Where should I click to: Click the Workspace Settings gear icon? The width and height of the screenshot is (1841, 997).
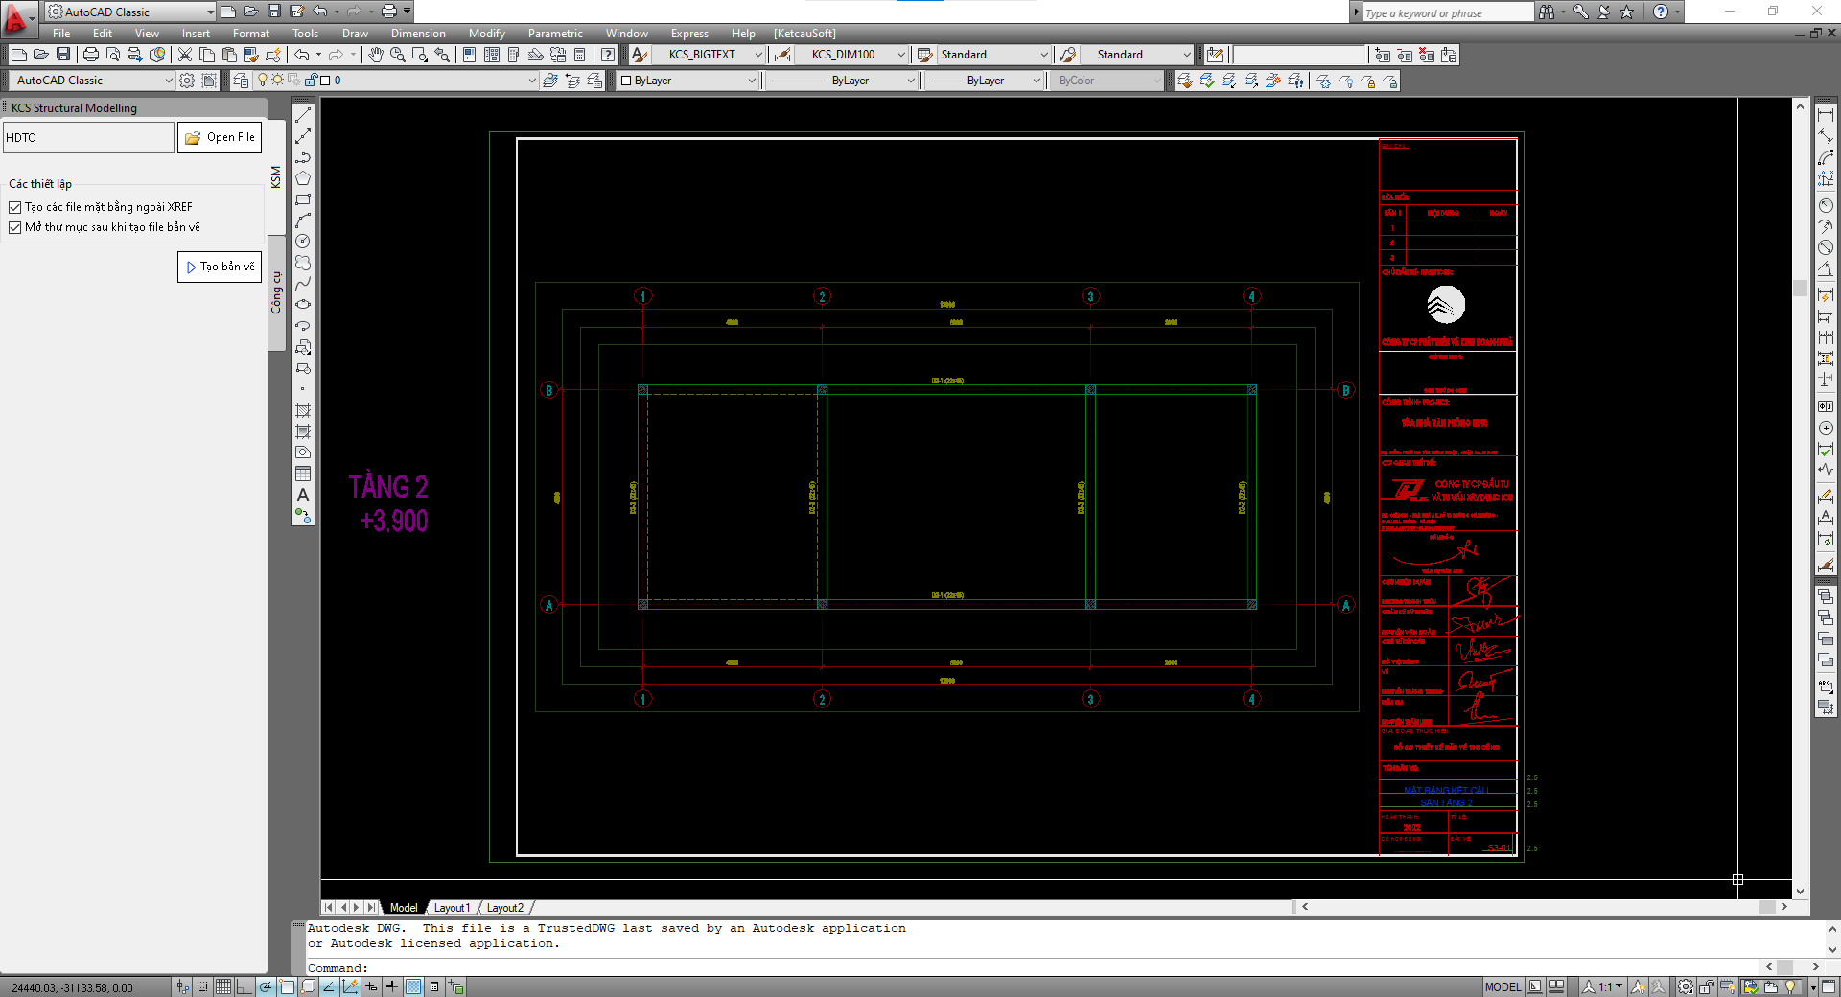[x=187, y=81]
